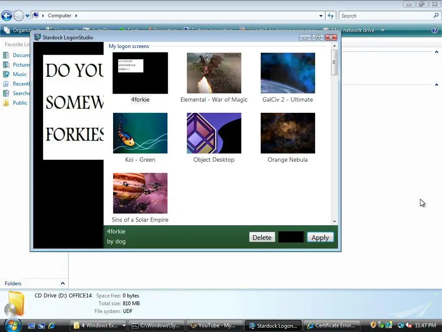Screen dimensions: 442x332
Task: Click the Delete button in LogonStudio
Action: click(x=262, y=237)
